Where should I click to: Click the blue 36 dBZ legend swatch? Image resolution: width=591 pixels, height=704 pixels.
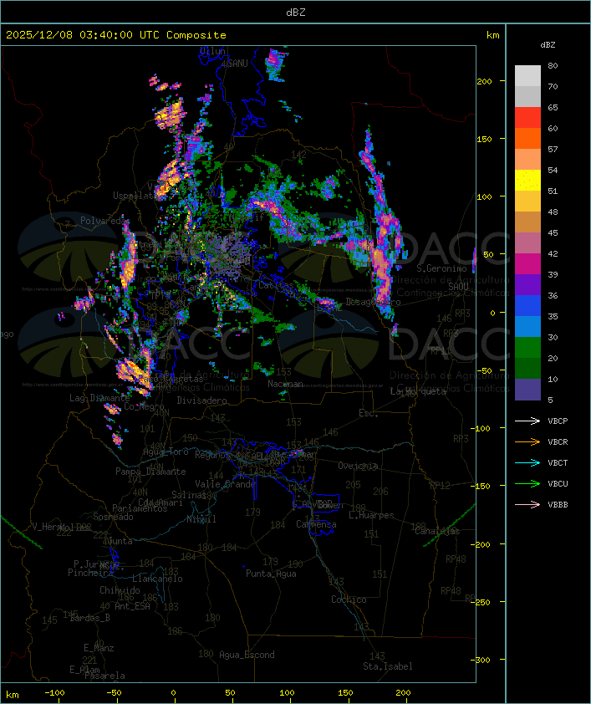[x=527, y=305]
